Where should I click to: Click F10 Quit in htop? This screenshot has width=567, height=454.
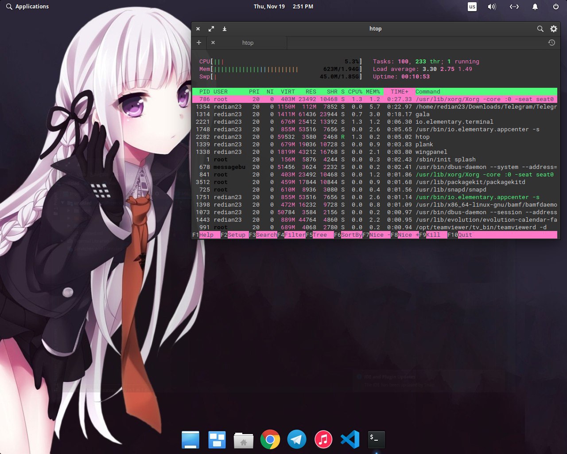[x=460, y=235]
